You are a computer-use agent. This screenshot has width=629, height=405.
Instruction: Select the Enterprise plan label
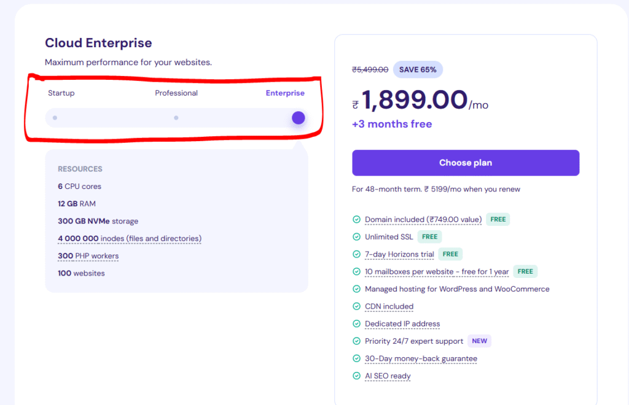[285, 93]
